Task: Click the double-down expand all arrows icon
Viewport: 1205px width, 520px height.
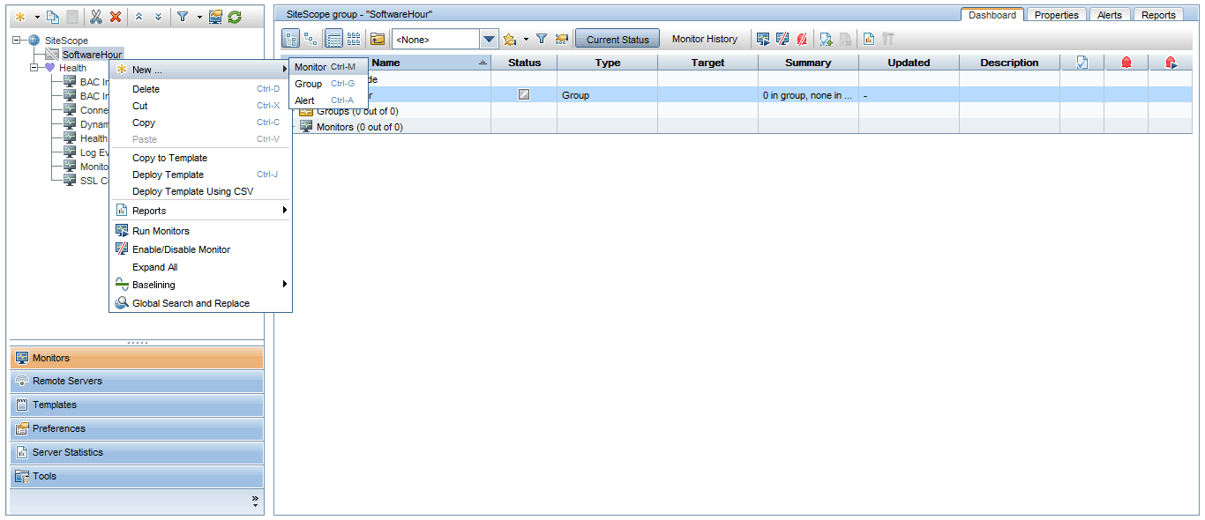Action: click(x=158, y=17)
